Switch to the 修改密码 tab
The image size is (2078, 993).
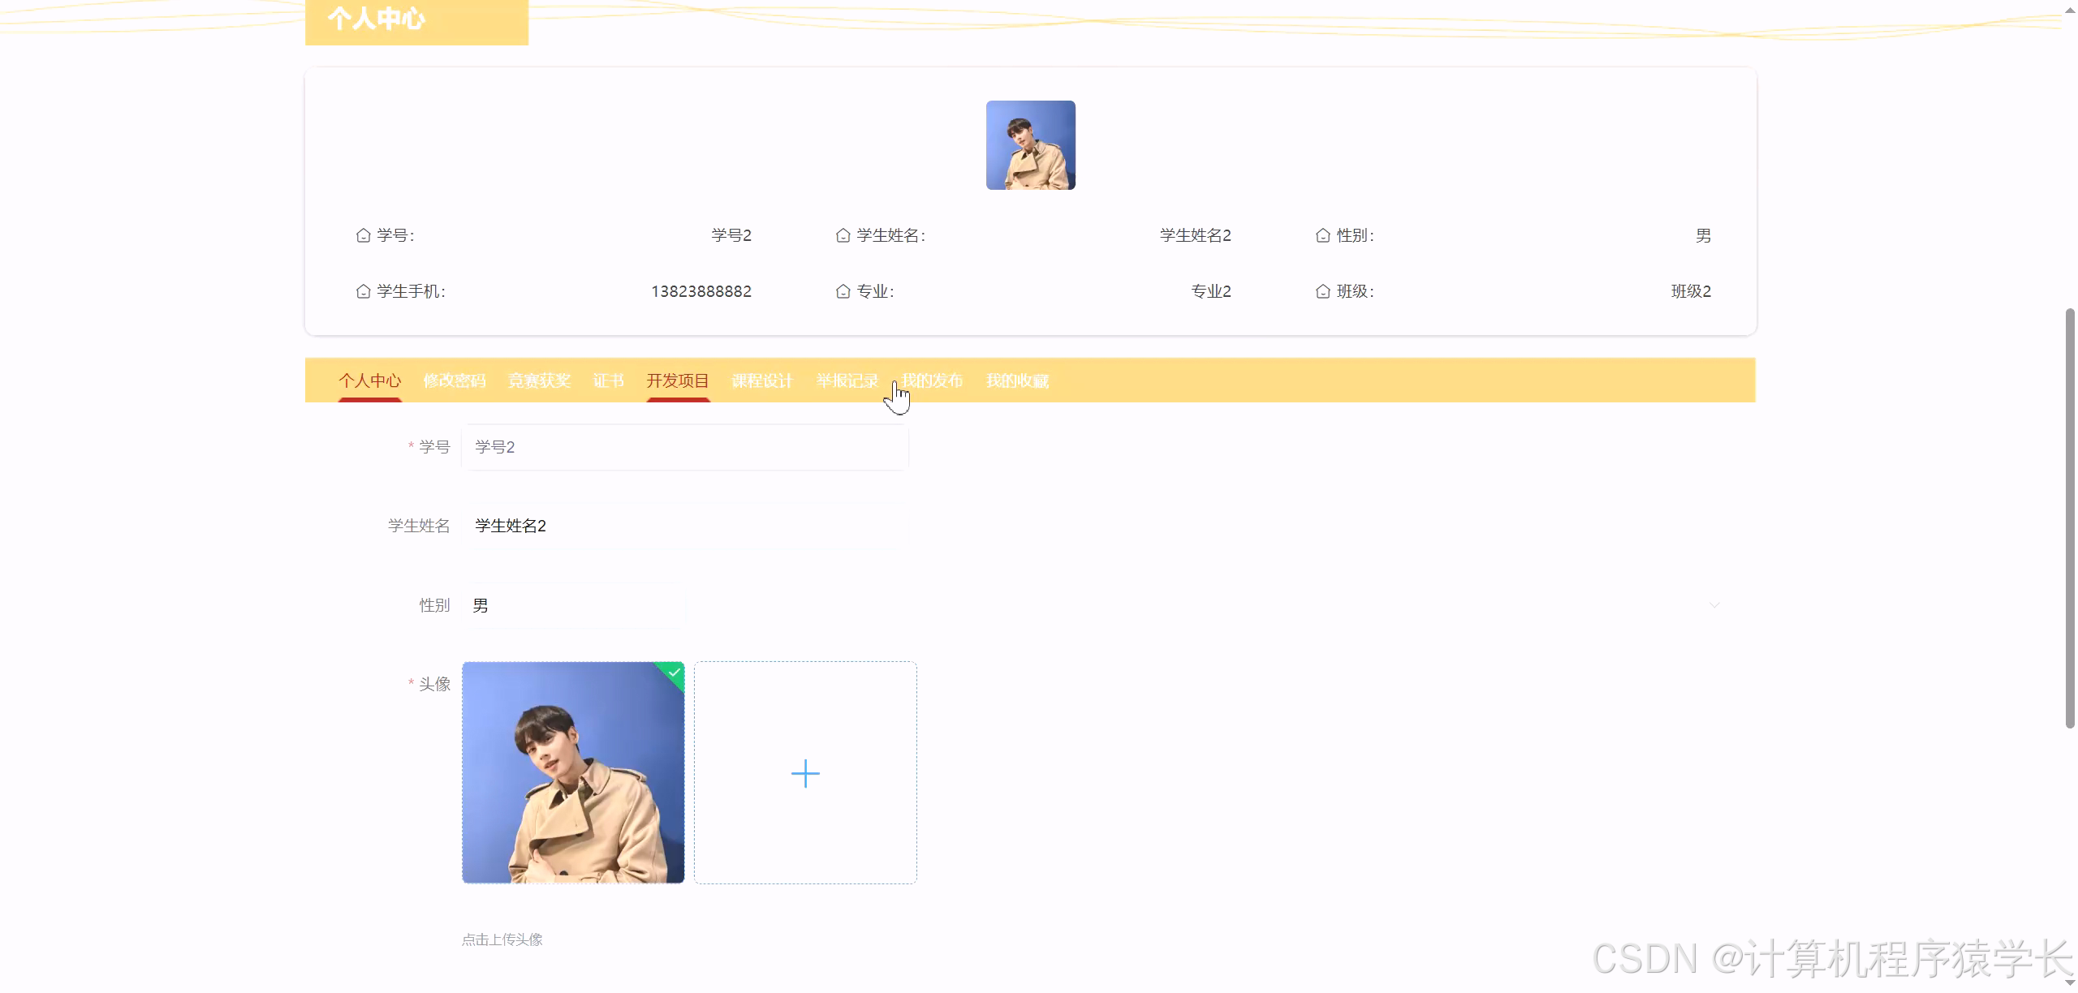click(x=454, y=380)
